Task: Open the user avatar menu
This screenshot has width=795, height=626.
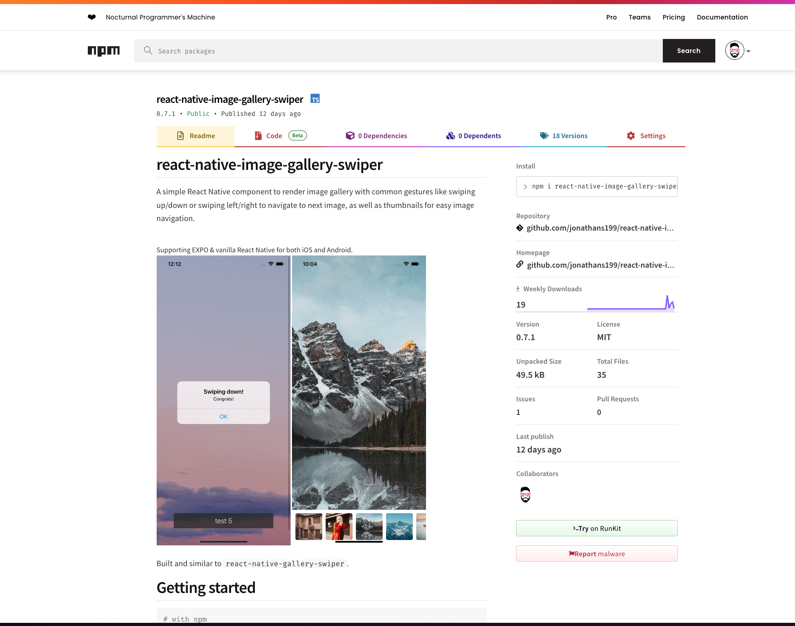Action: pyautogui.click(x=734, y=50)
